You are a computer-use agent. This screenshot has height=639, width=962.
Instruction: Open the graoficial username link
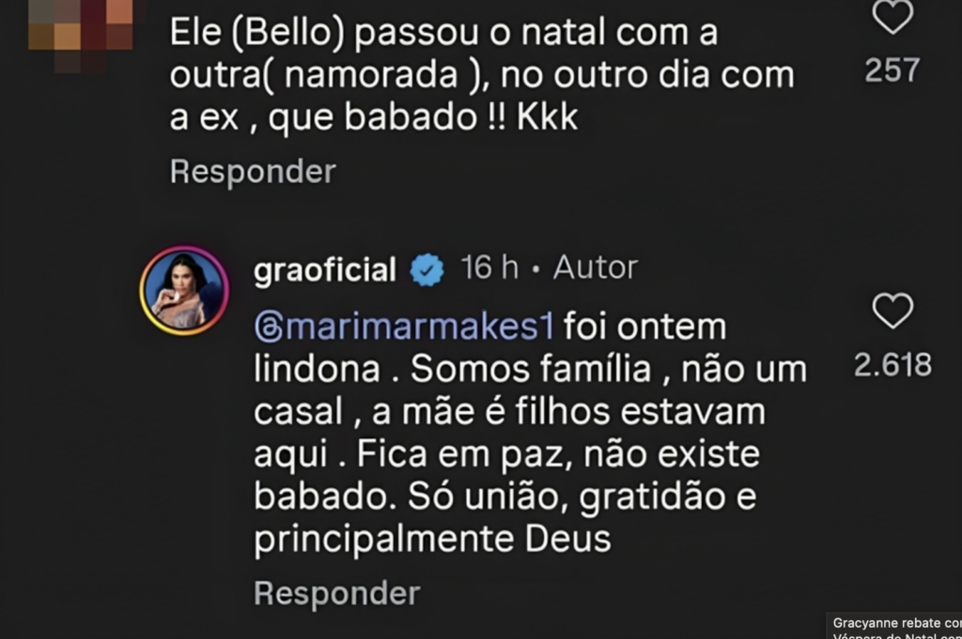[325, 270]
